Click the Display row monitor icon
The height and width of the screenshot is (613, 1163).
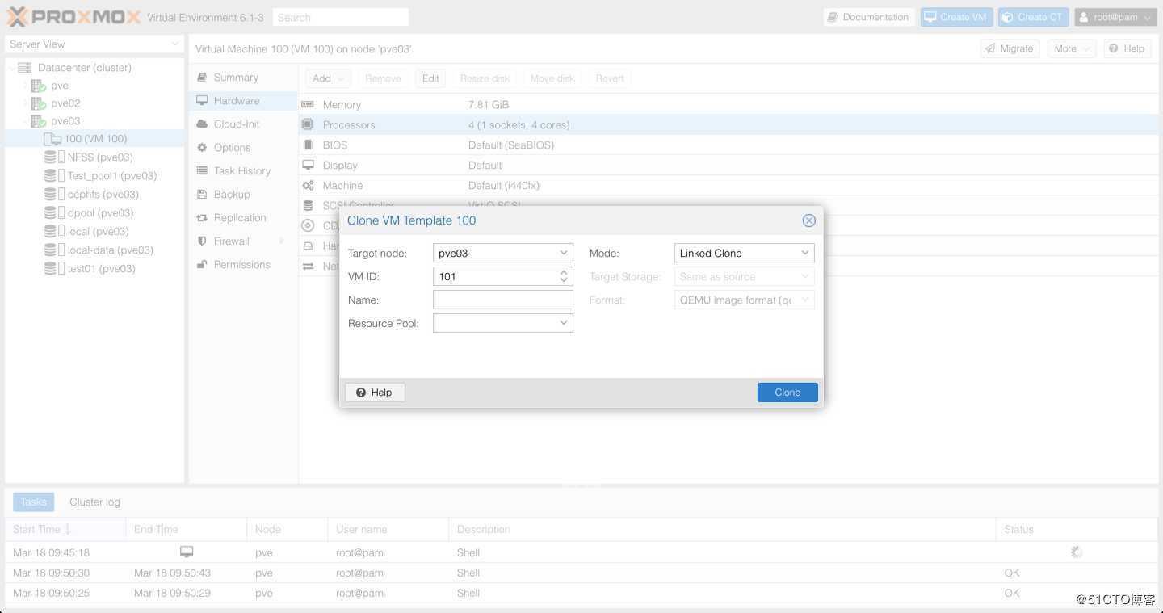(x=308, y=165)
